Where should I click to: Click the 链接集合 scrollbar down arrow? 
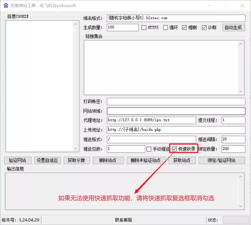[241, 92]
